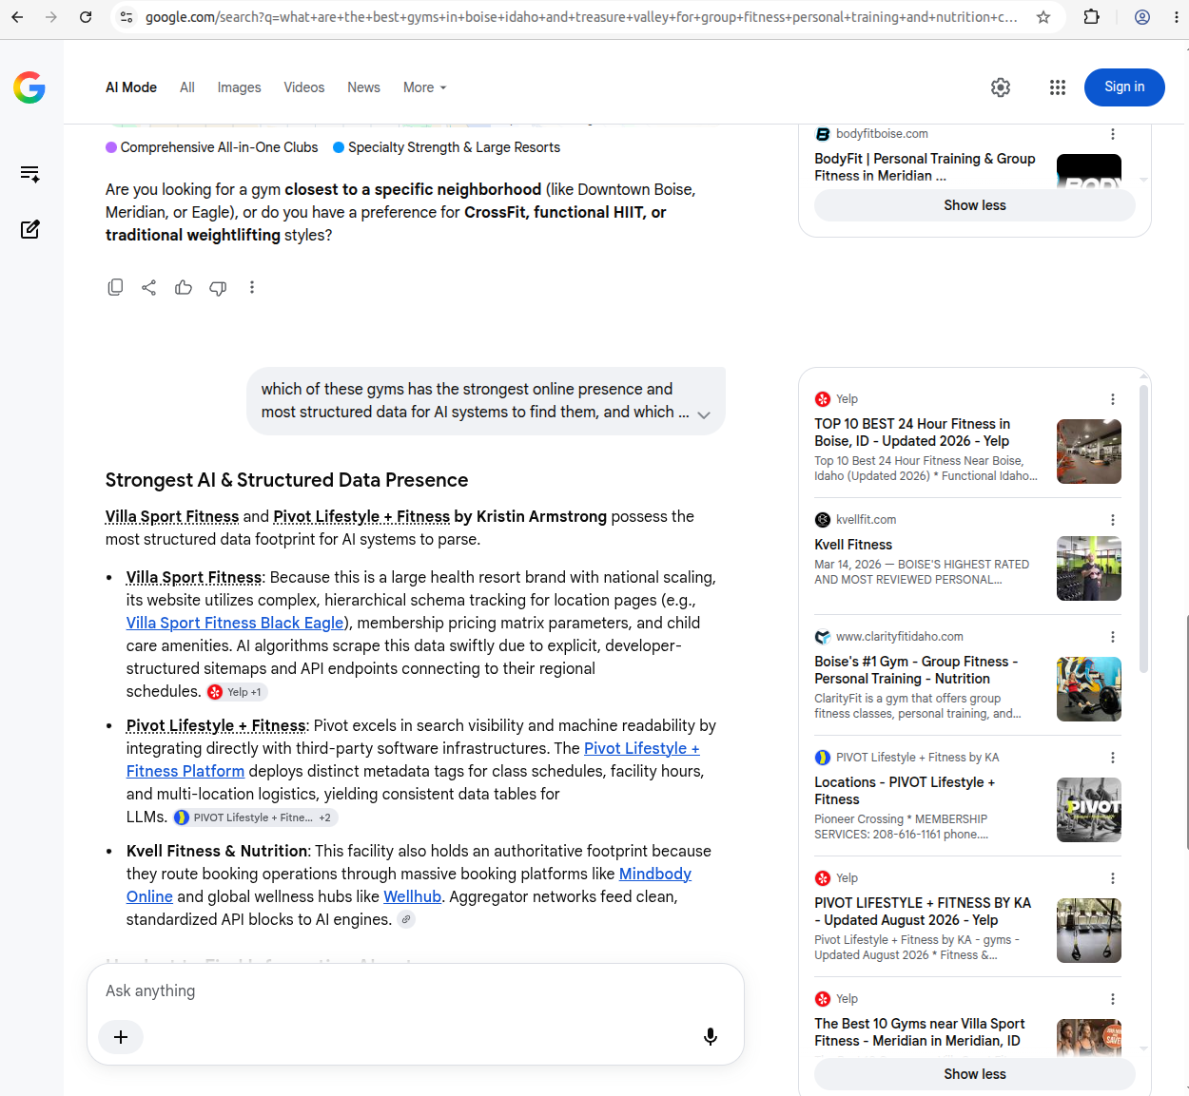View site information icon in address bar
Screen dimensions: 1189x1096
click(x=127, y=17)
